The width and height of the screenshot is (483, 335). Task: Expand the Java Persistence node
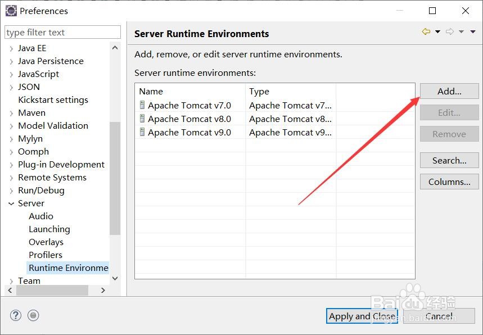pos(11,62)
